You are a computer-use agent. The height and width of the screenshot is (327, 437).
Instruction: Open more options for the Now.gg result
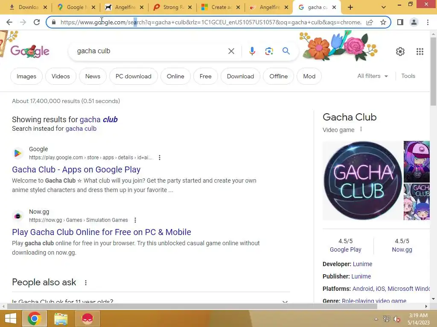coord(135,220)
